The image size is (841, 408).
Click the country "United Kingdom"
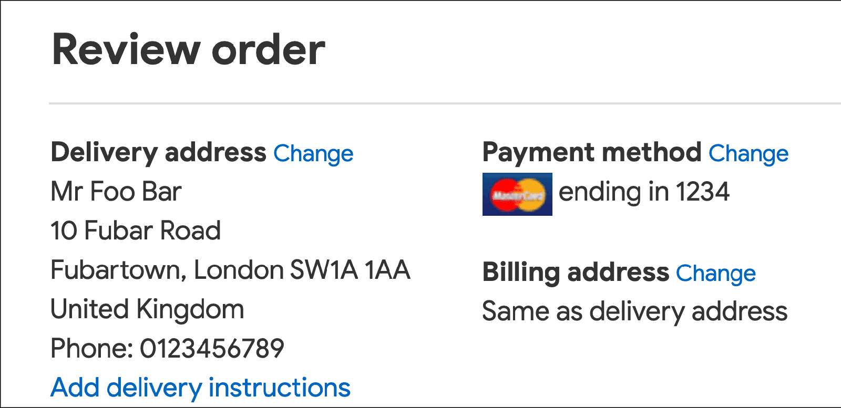[x=147, y=309]
